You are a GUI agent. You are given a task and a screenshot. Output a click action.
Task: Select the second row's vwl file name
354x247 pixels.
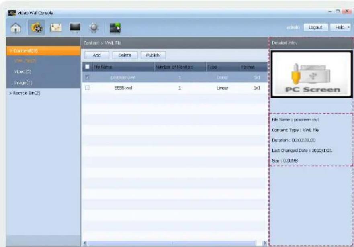pos(123,88)
